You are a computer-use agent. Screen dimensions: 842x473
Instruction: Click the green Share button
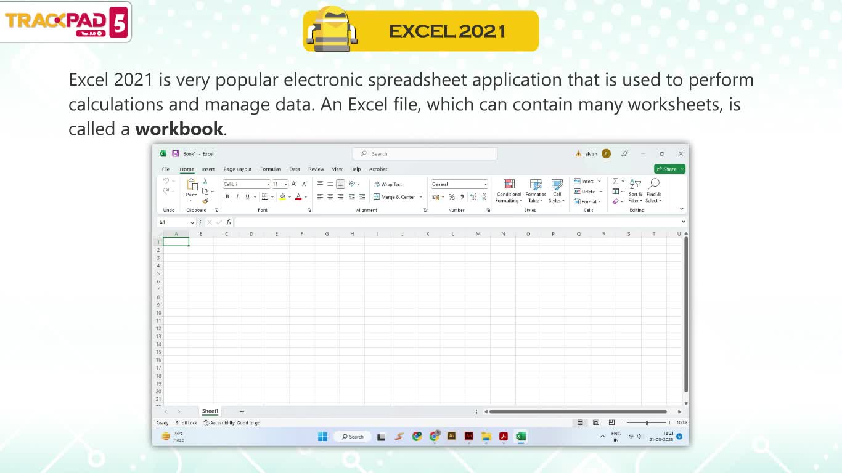coord(669,169)
